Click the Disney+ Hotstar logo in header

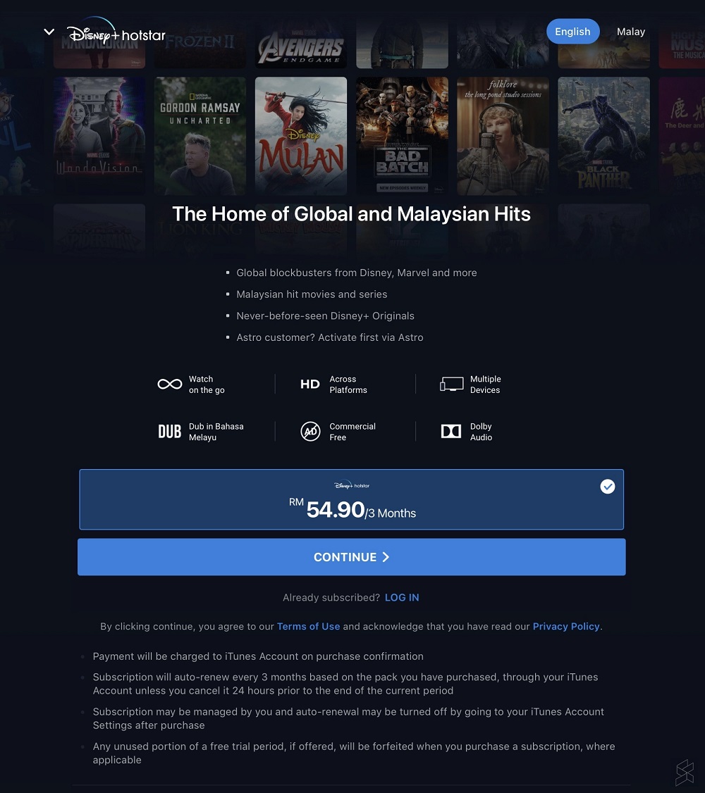[x=116, y=32]
